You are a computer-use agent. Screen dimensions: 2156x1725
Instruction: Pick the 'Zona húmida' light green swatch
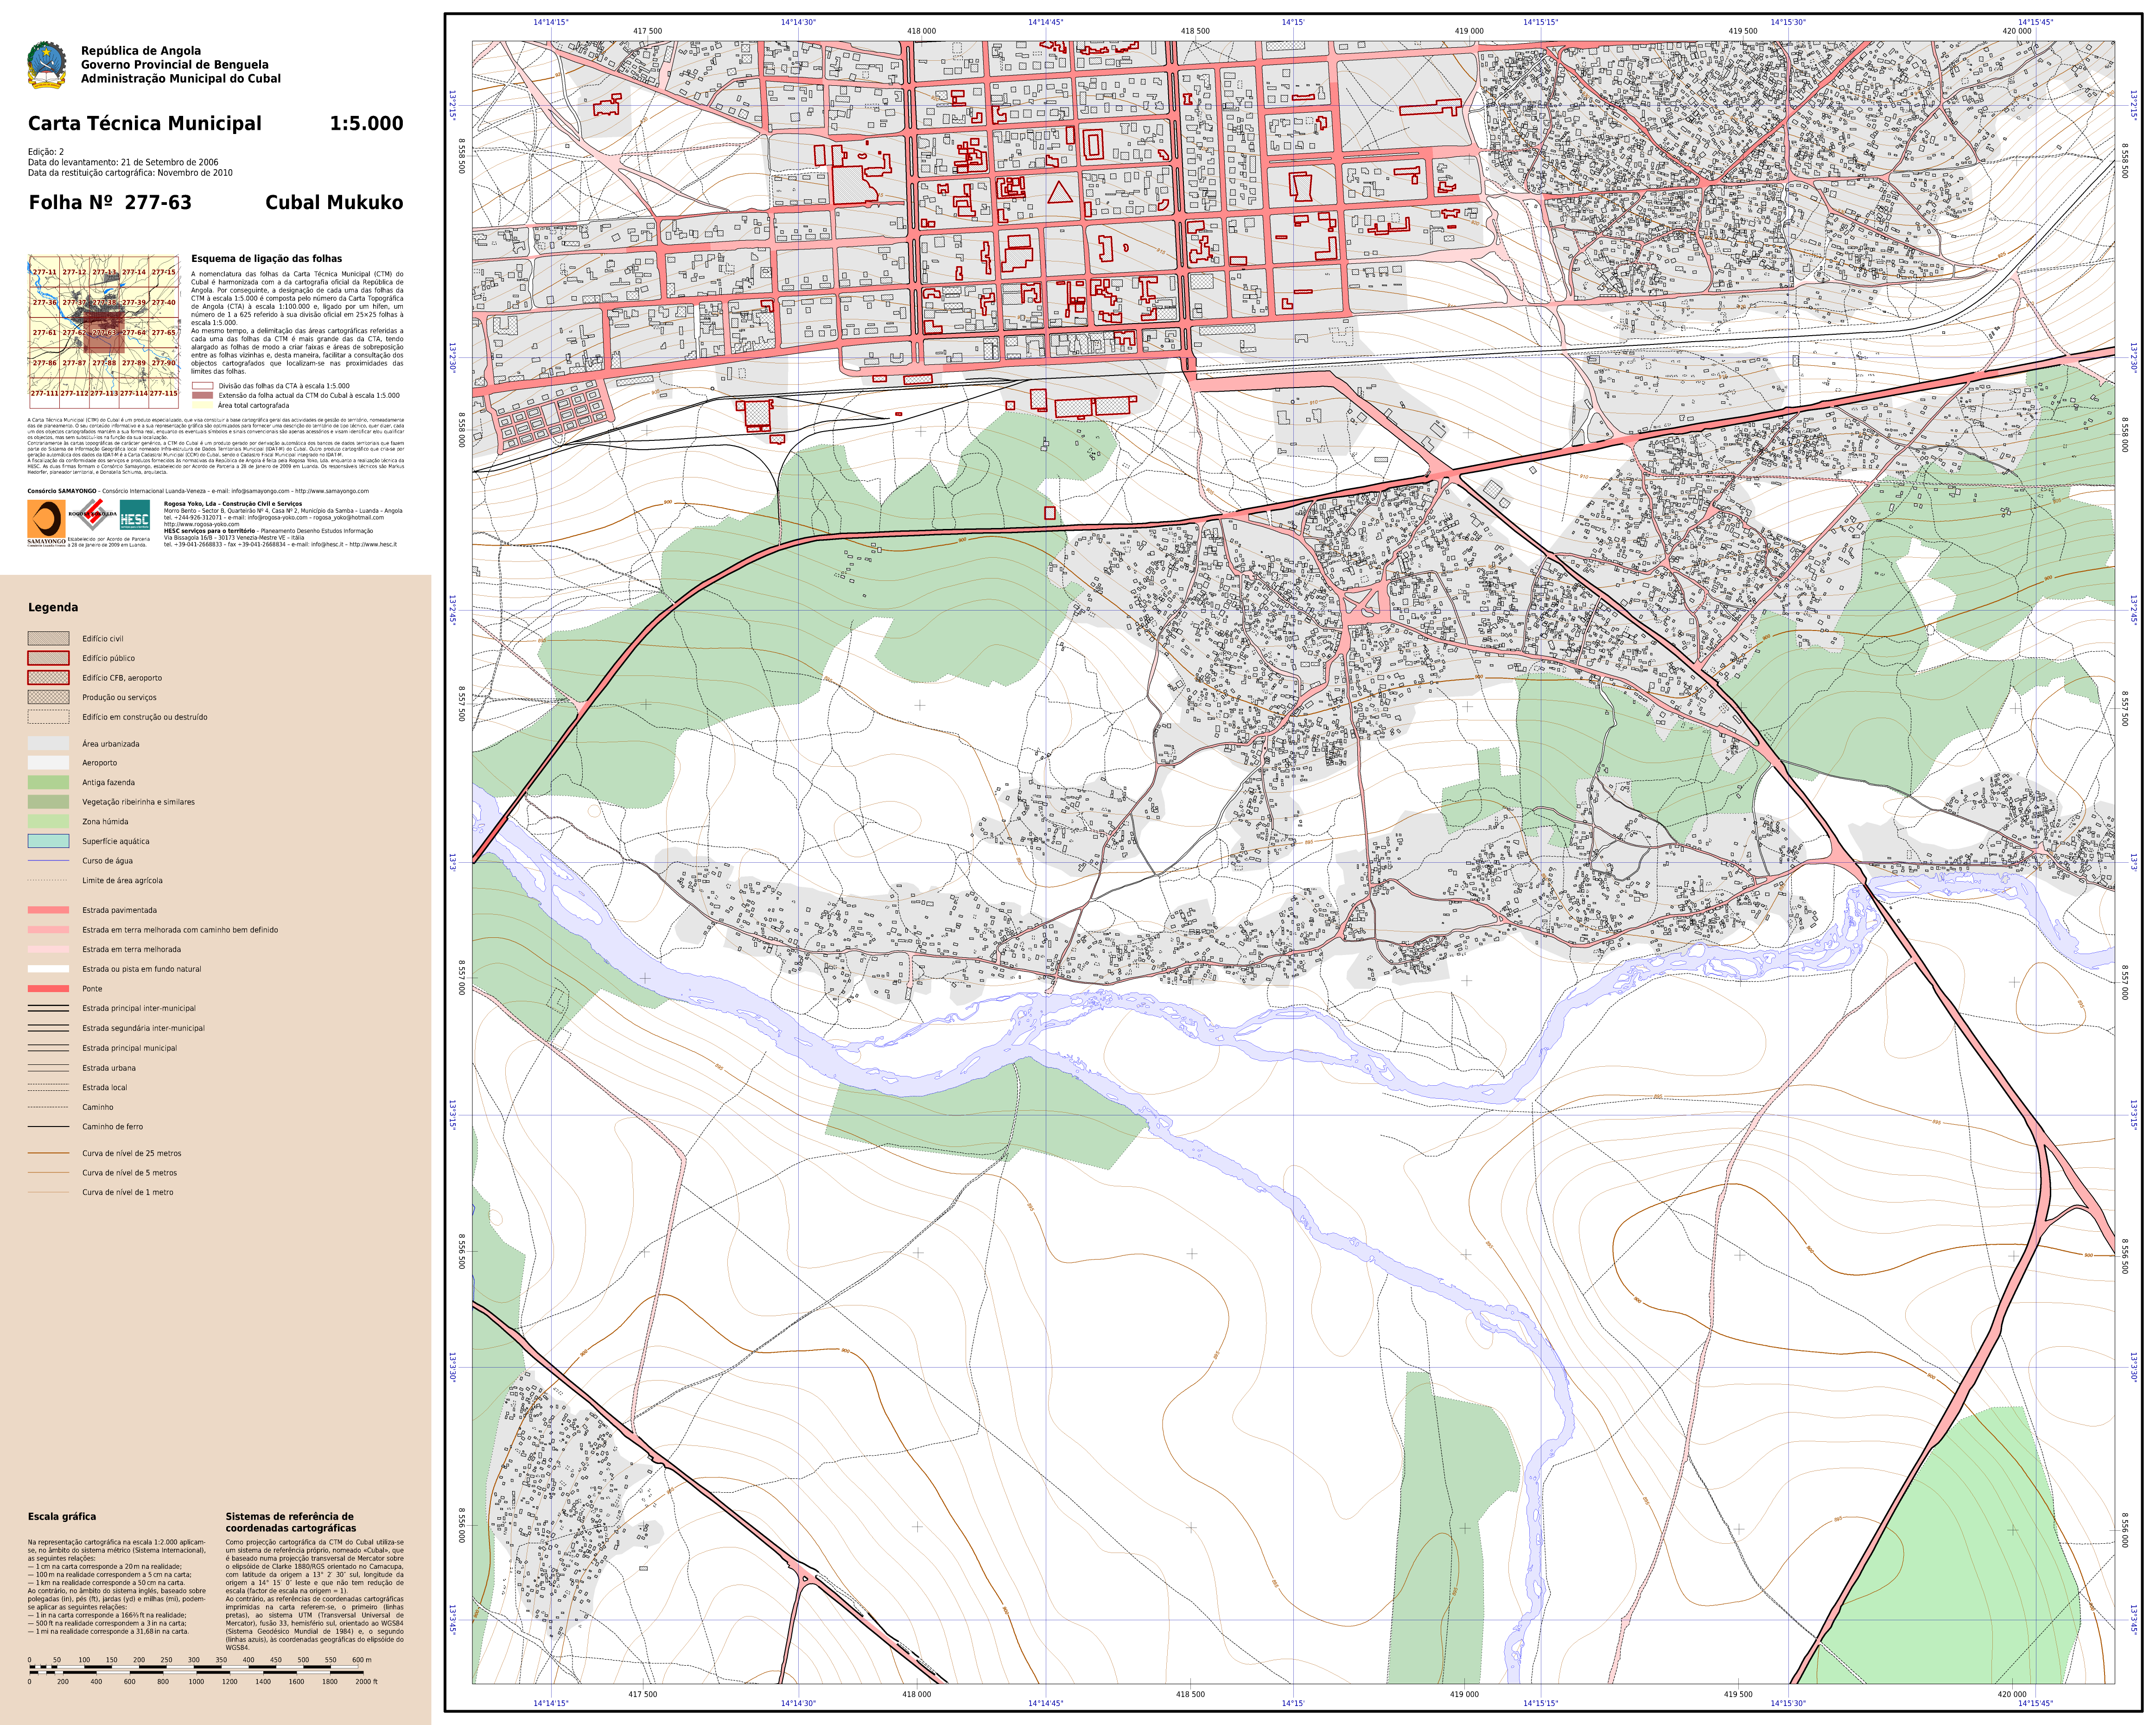pos(48,821)
